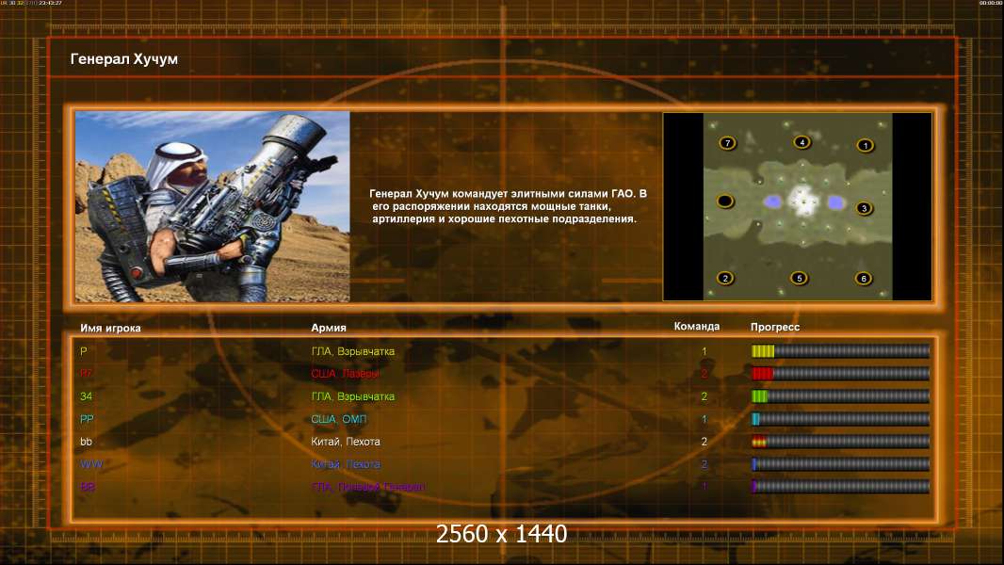Select start position 6 on the minimap
1004x565 pixels.
click(x=863, y=279)
